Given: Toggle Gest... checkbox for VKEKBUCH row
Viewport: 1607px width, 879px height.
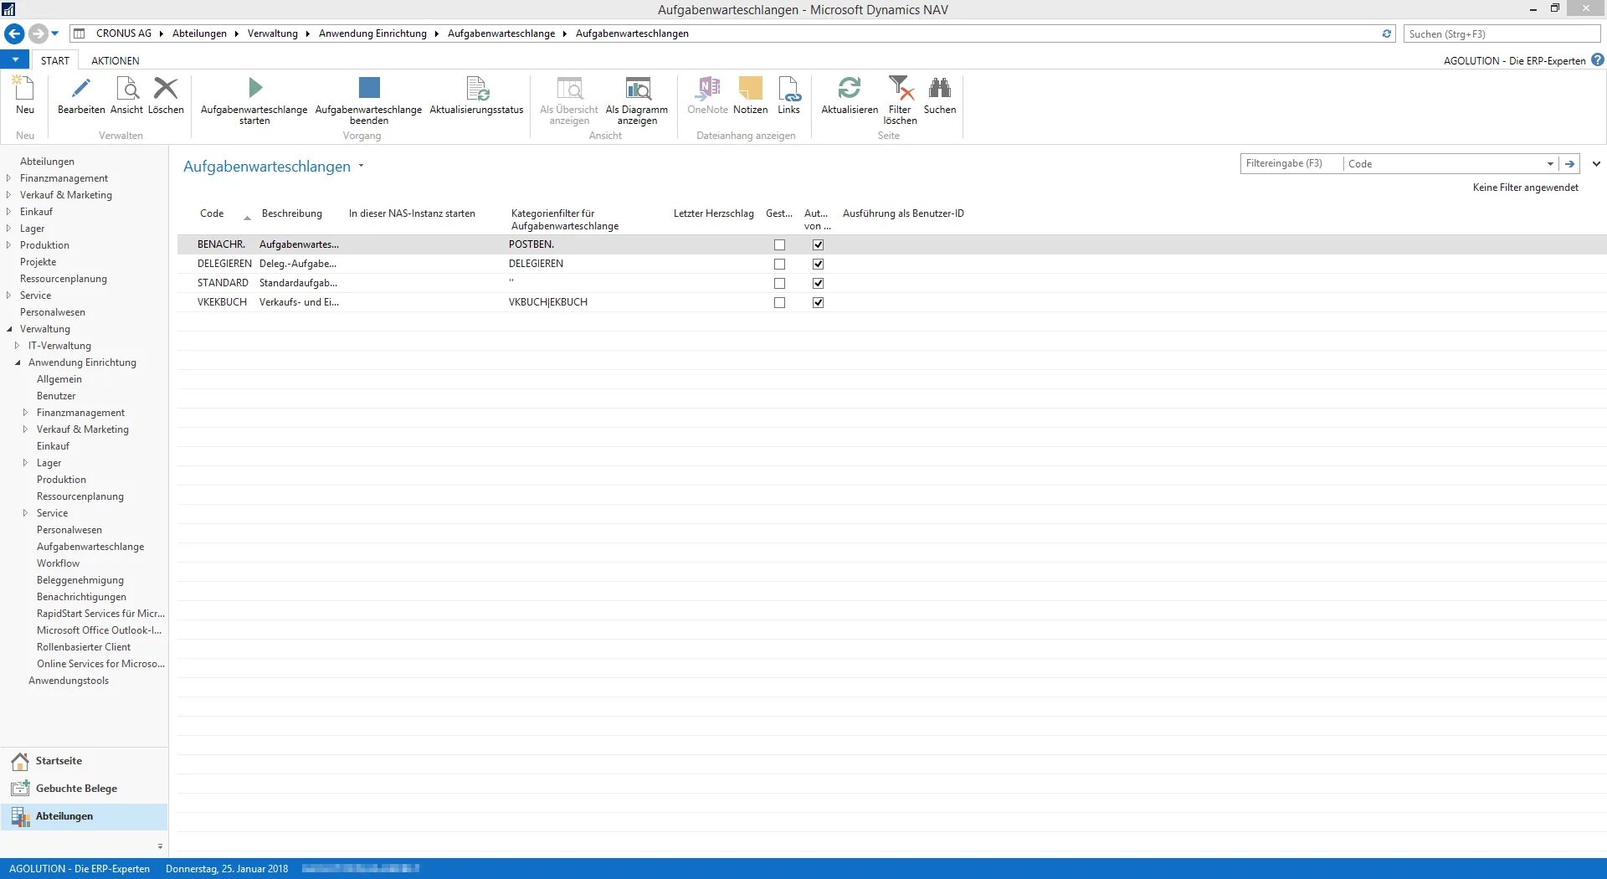Looking at the screenshot, I should tap(780, 303).
